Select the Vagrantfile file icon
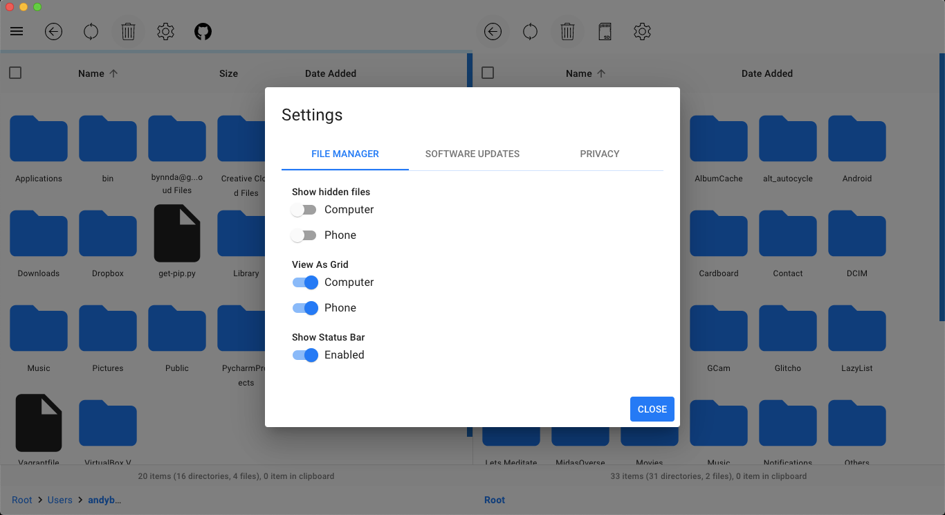 pyautogui.click(x=39, y=423)
